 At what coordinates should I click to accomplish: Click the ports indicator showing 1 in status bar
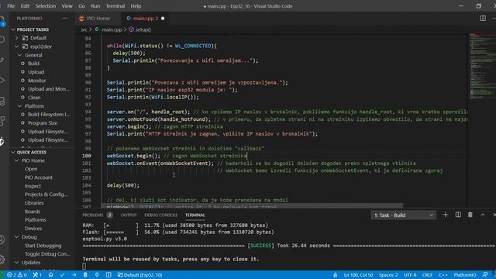(37, 275)
